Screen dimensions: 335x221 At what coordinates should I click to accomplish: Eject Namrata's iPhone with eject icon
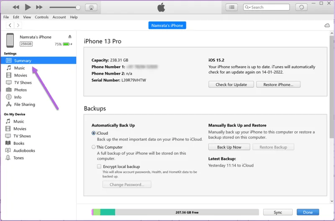click(x=70, y=37)
